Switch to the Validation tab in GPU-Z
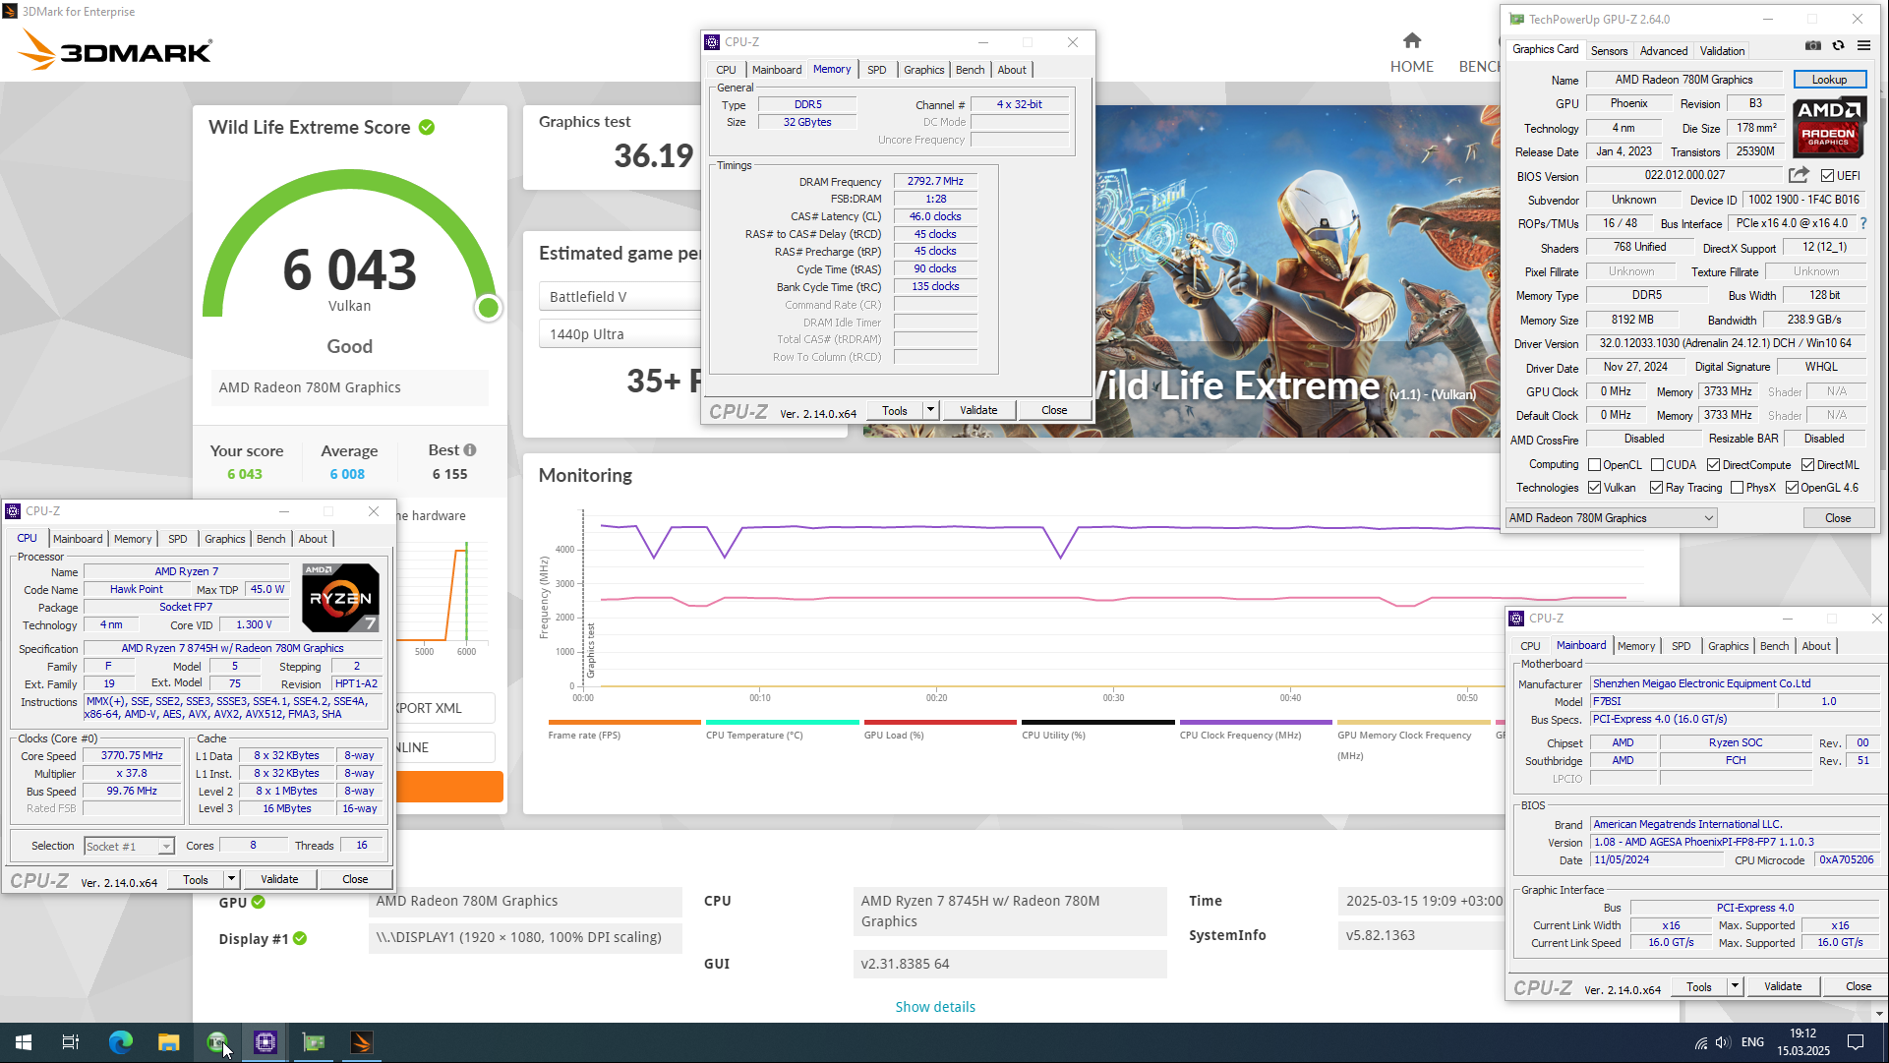Screen dimensions: 1889x1063 1722,51
